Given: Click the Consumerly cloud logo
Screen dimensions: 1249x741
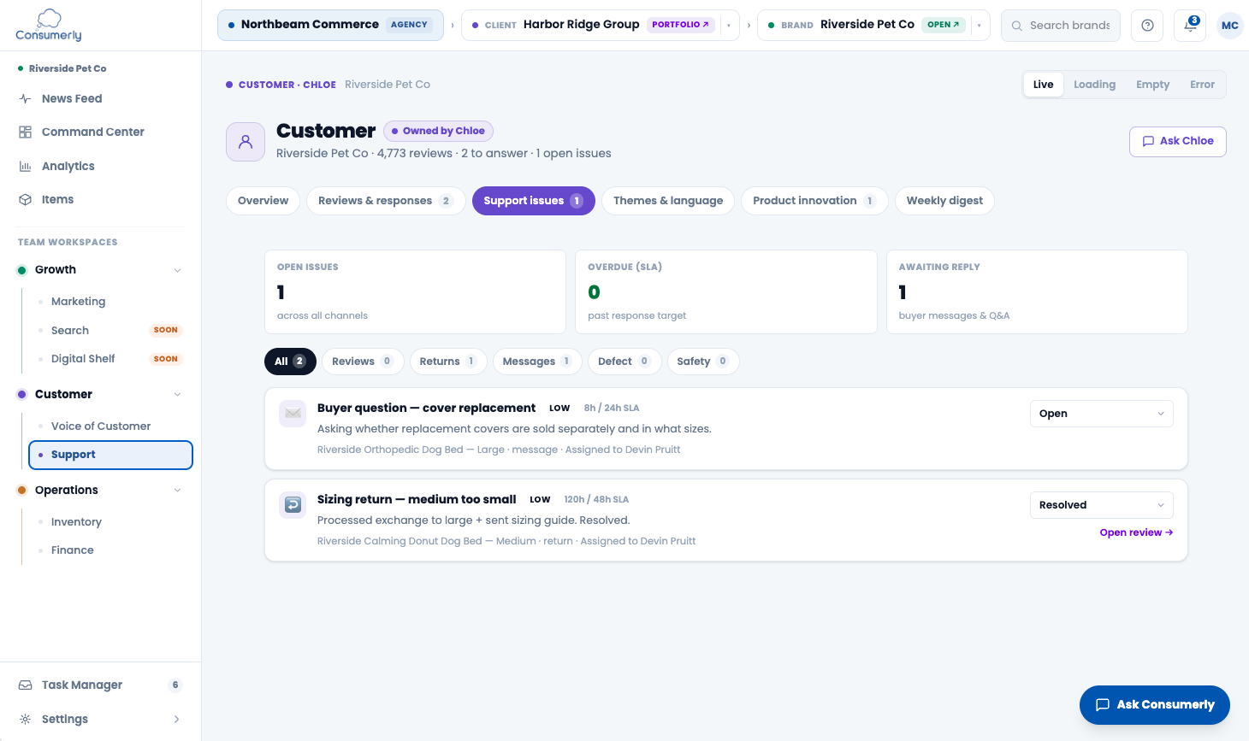Looking at the screenshot, I should pyautogui.click(x=49, y=25).
